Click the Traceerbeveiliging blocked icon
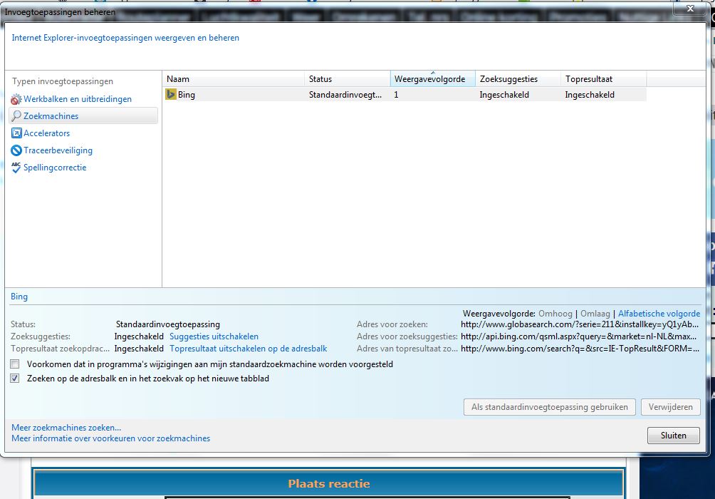715x499 pixels. click(16, 150)
